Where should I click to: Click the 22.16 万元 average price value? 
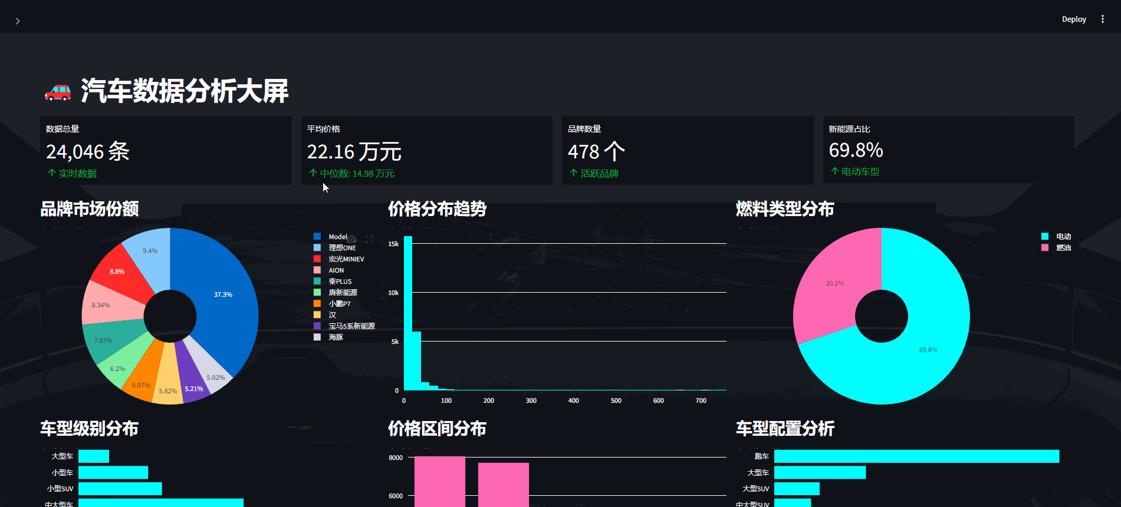coord(354,152)
